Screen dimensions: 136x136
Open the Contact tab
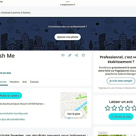click(34, 82)
